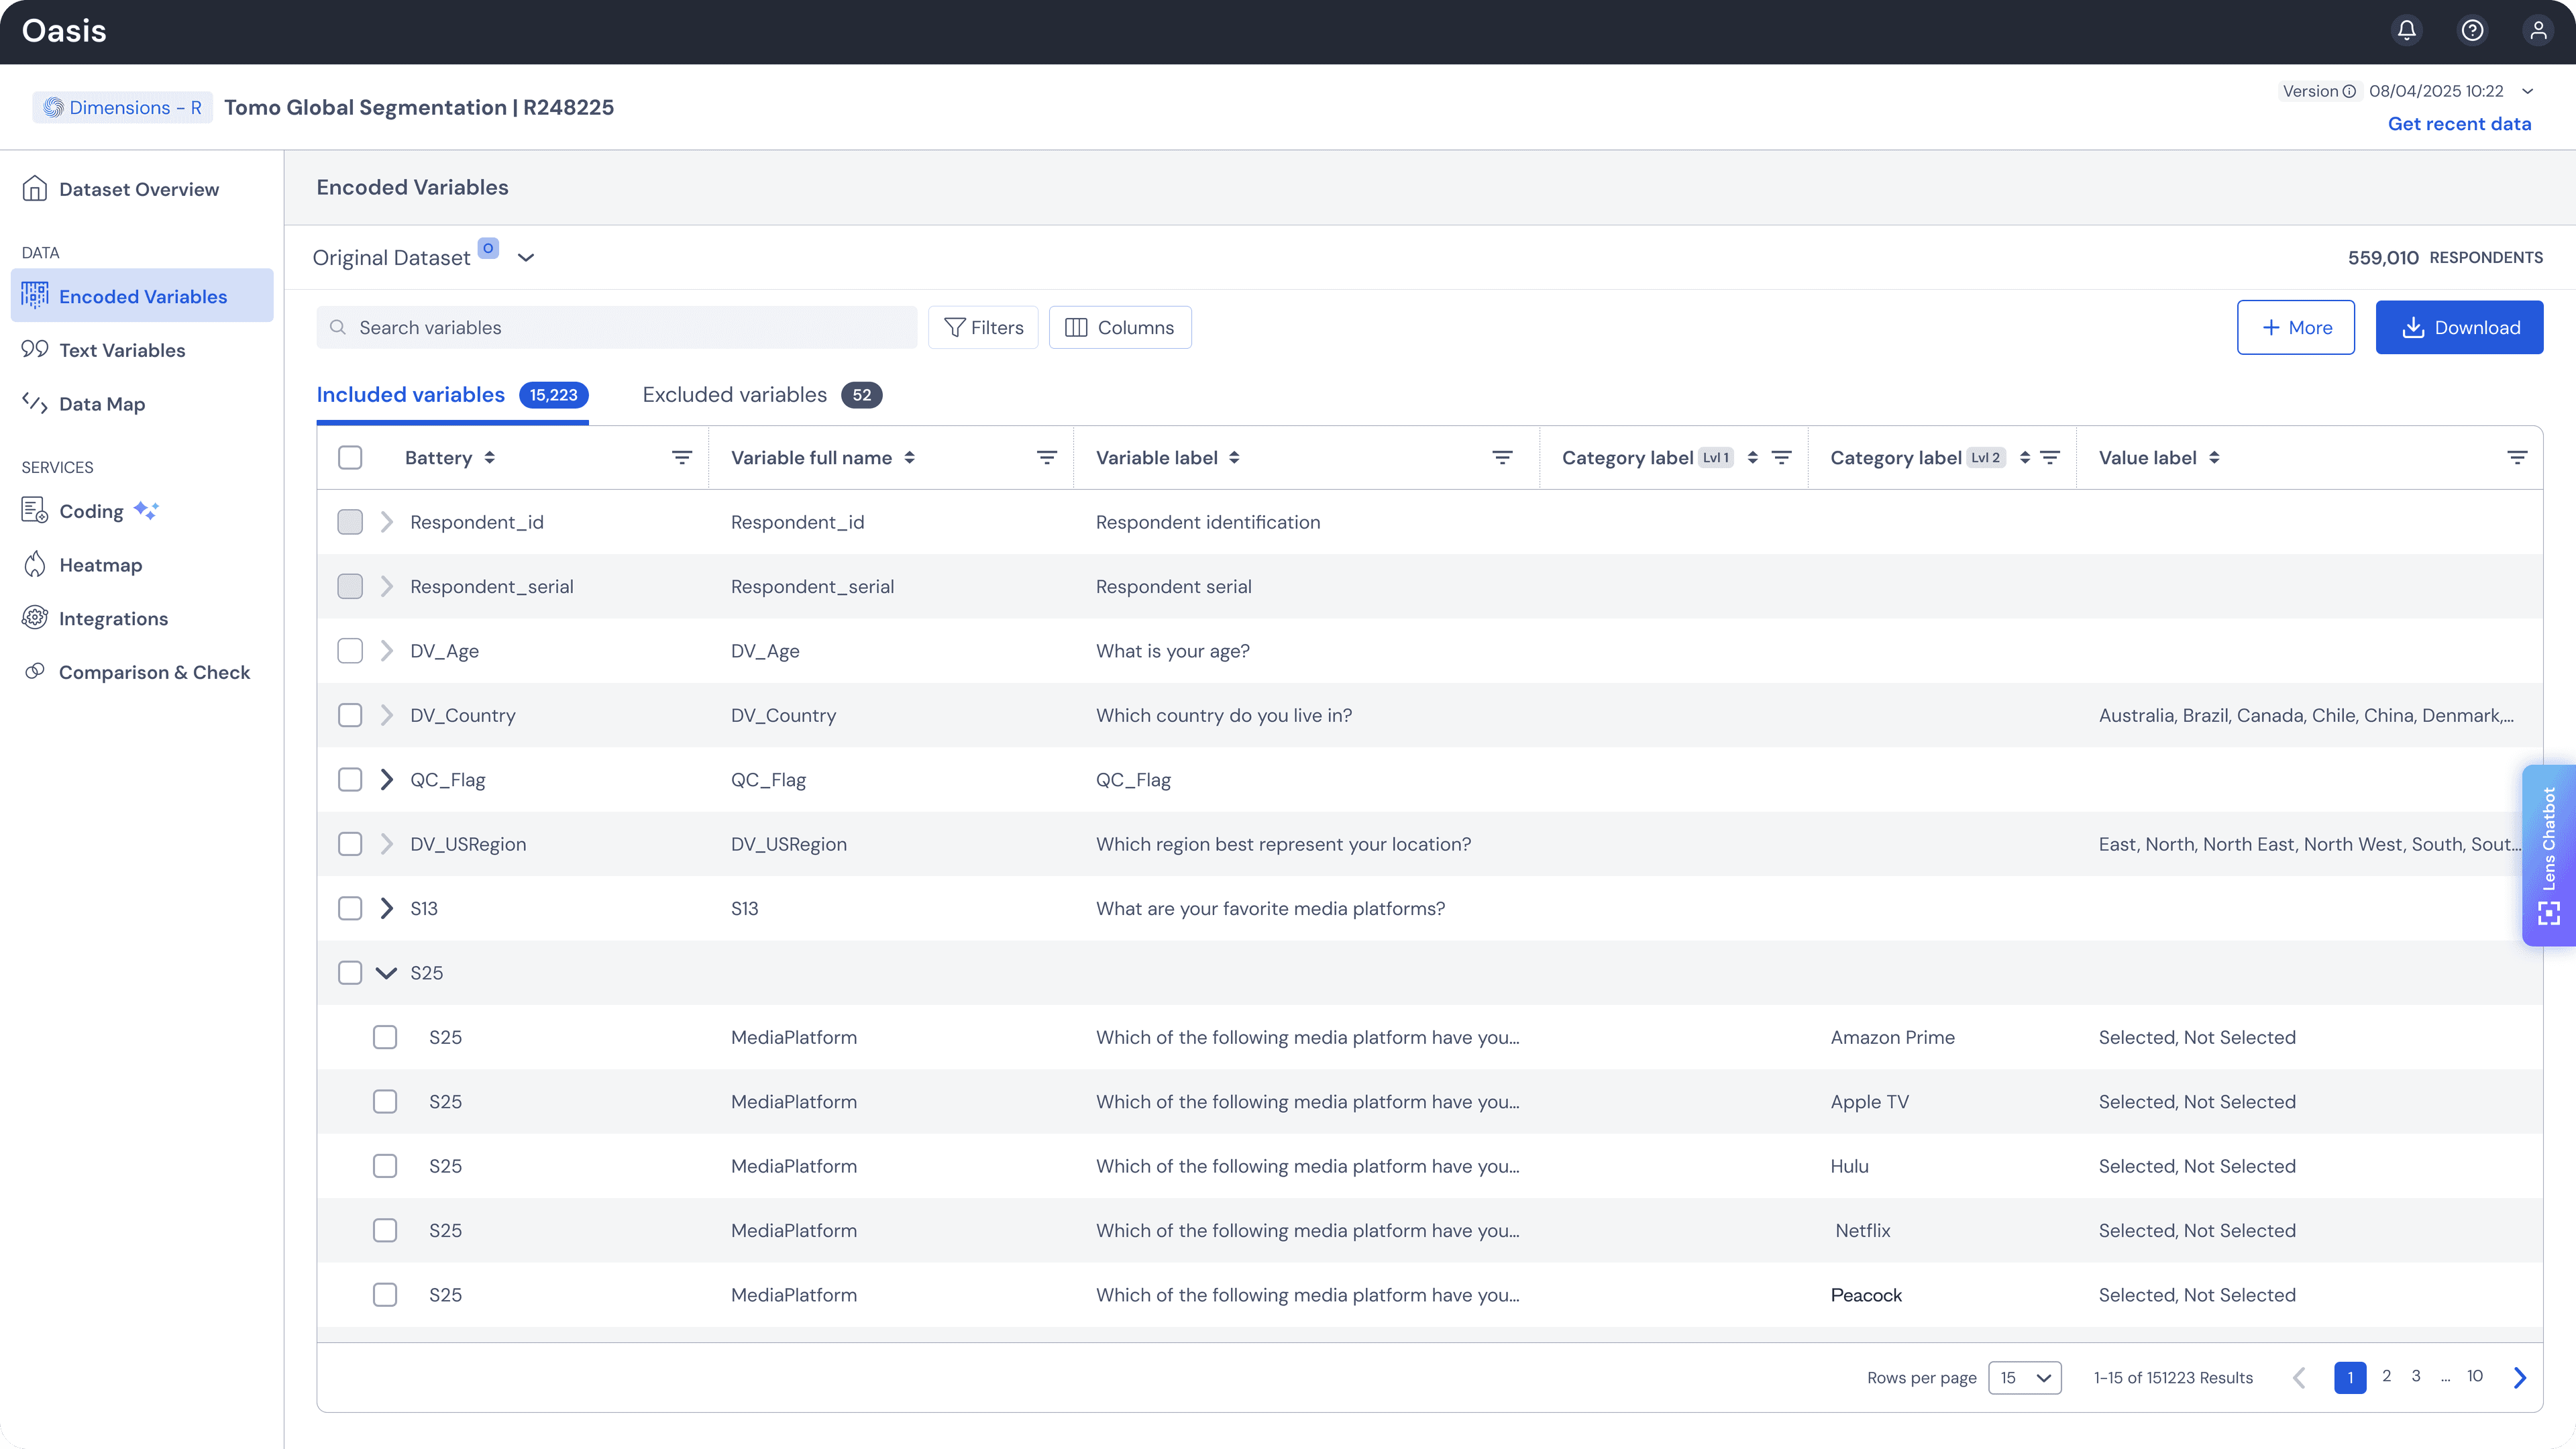This screenshot has height=1449, width=2576.
Task: Switch to Excluded variables tab
Action: (x=762, y=395)
